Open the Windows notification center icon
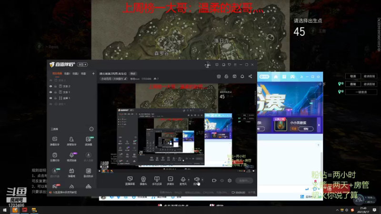 (x=374, y=210)
